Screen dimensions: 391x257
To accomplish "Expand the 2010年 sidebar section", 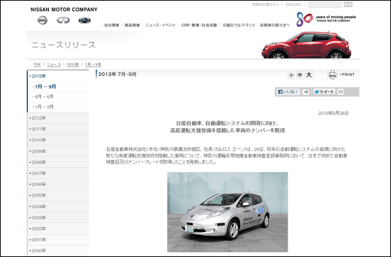I will click(58, 140).
